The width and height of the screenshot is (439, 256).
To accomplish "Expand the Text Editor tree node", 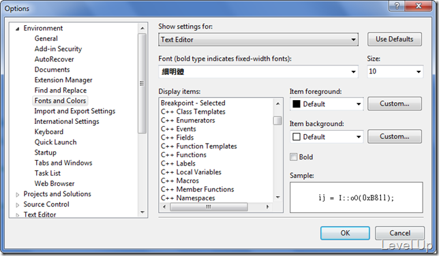I will tap(17, 215).
